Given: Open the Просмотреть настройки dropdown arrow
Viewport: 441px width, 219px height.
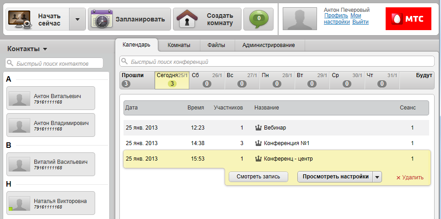Looking at the screenshot, I should point(377,177).
